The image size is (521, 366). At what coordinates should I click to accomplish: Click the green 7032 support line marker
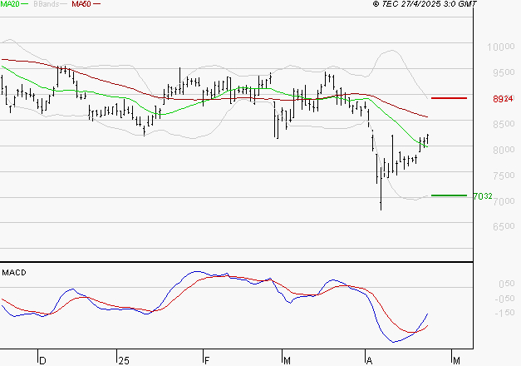(x=449, y=195)
